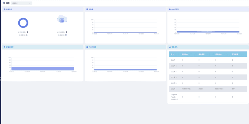The height and width of the screenshot is (124, 249).
Task: Click the bandwidth usage panel header icon
Action: (170, 47)
